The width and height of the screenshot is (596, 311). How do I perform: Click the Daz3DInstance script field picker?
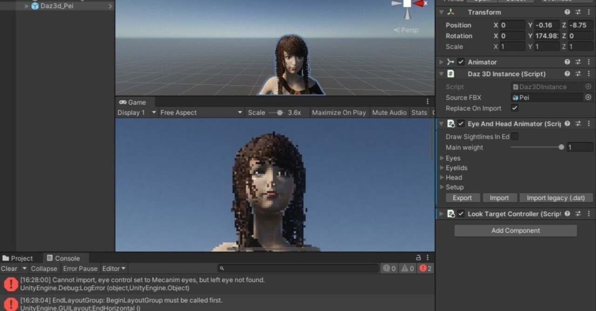click(x=588, y=86)
